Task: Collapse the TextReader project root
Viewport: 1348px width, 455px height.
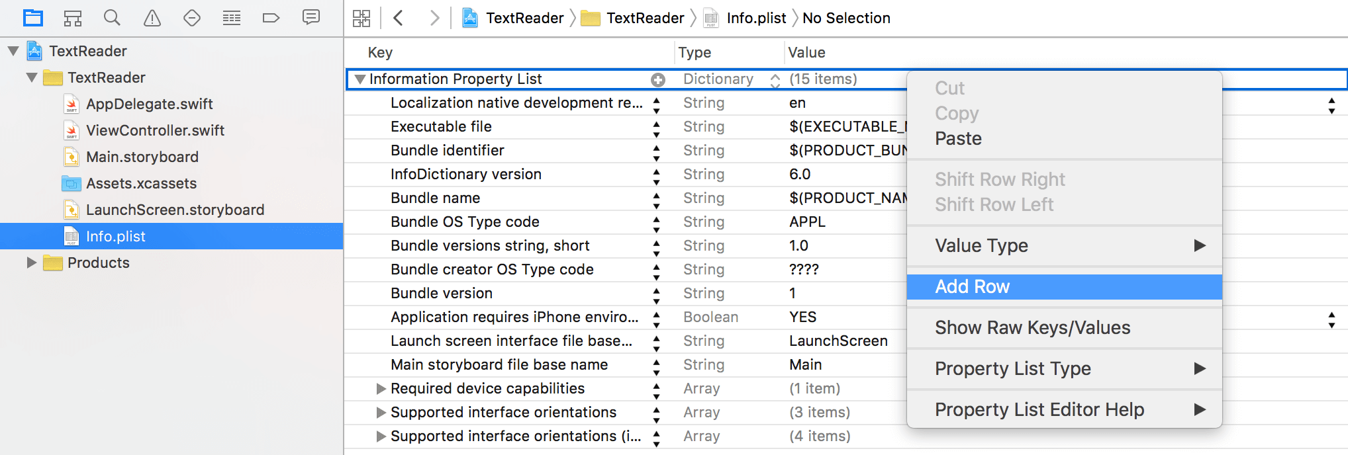Action: (x=13, y=51)
